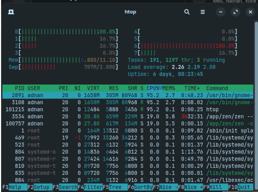Open a new terminal tab with the plus icon

coord(11,12)
